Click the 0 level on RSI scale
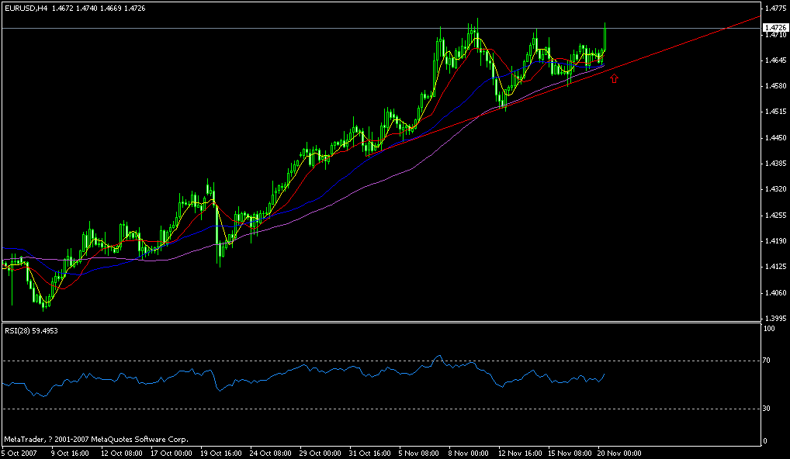Image resolution: width=790 pixels, height=459 pixels. 767,441
